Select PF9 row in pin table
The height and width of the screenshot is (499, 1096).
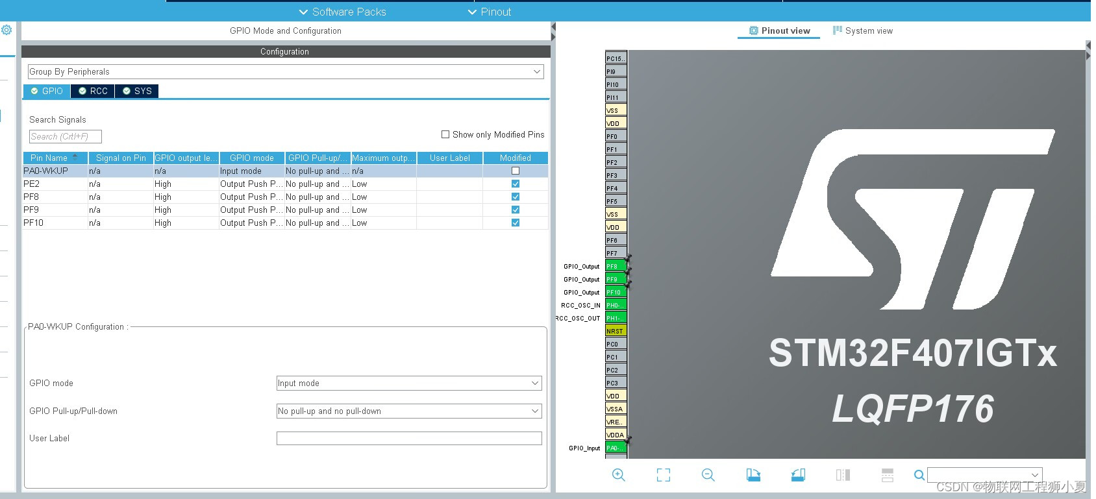286,210
